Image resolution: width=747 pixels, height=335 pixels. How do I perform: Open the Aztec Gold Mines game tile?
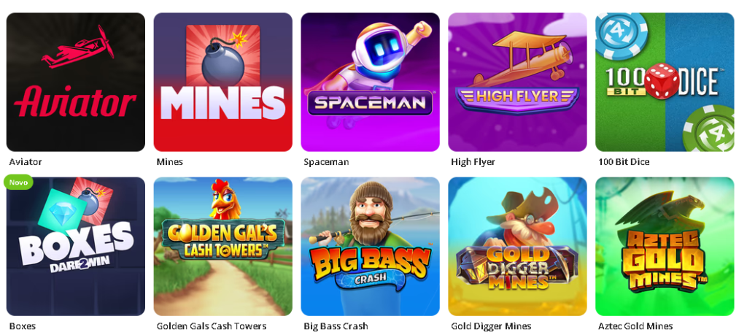[x=665, y=247]
